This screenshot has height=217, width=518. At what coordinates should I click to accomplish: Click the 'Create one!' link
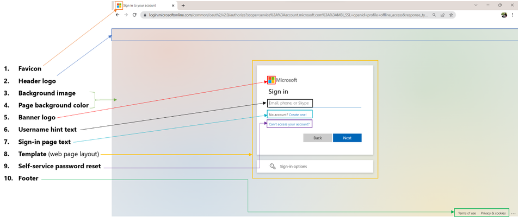pyautogui.click(x=298, y=114)
